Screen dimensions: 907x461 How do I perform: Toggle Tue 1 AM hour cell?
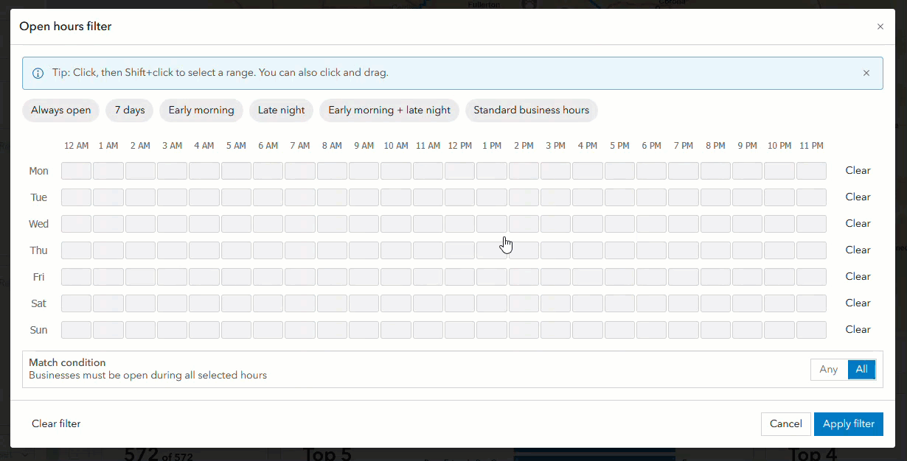pos(108,197)
